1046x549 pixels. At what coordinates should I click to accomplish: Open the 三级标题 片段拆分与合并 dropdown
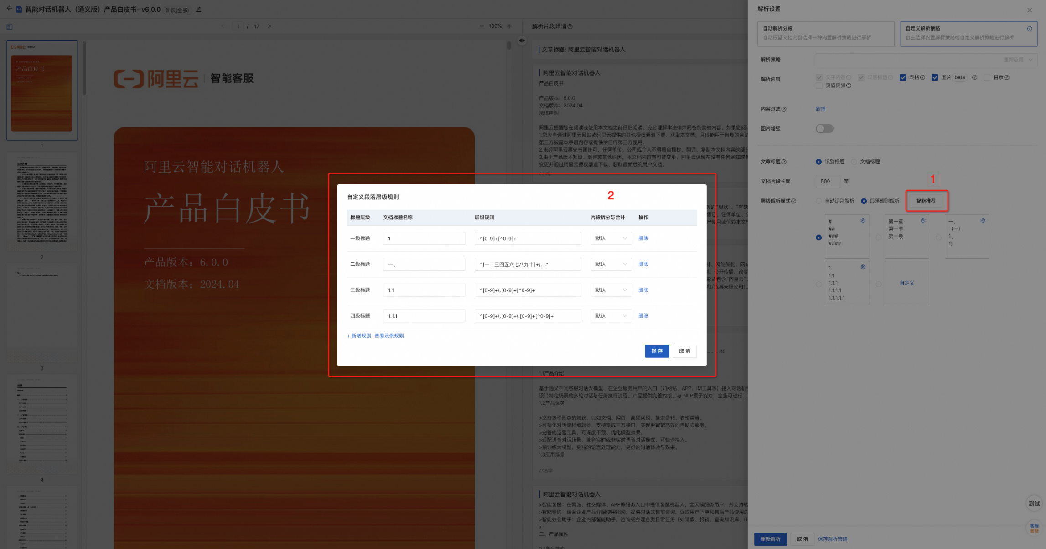[611, 290]
